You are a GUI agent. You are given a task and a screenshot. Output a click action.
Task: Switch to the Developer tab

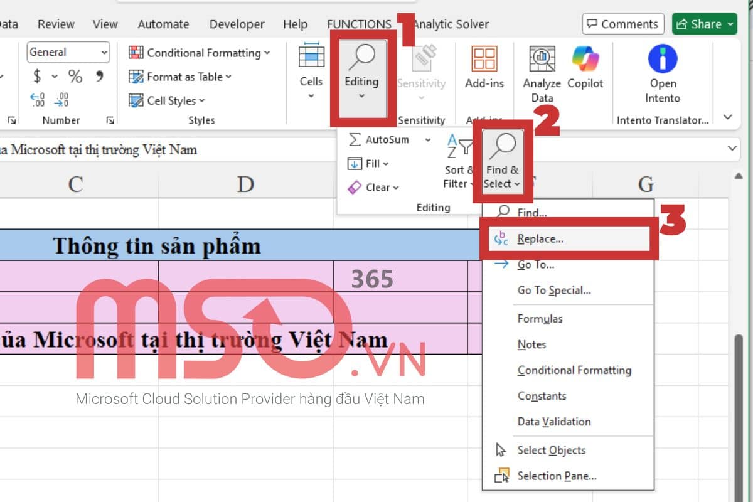(x=237, y=24)
